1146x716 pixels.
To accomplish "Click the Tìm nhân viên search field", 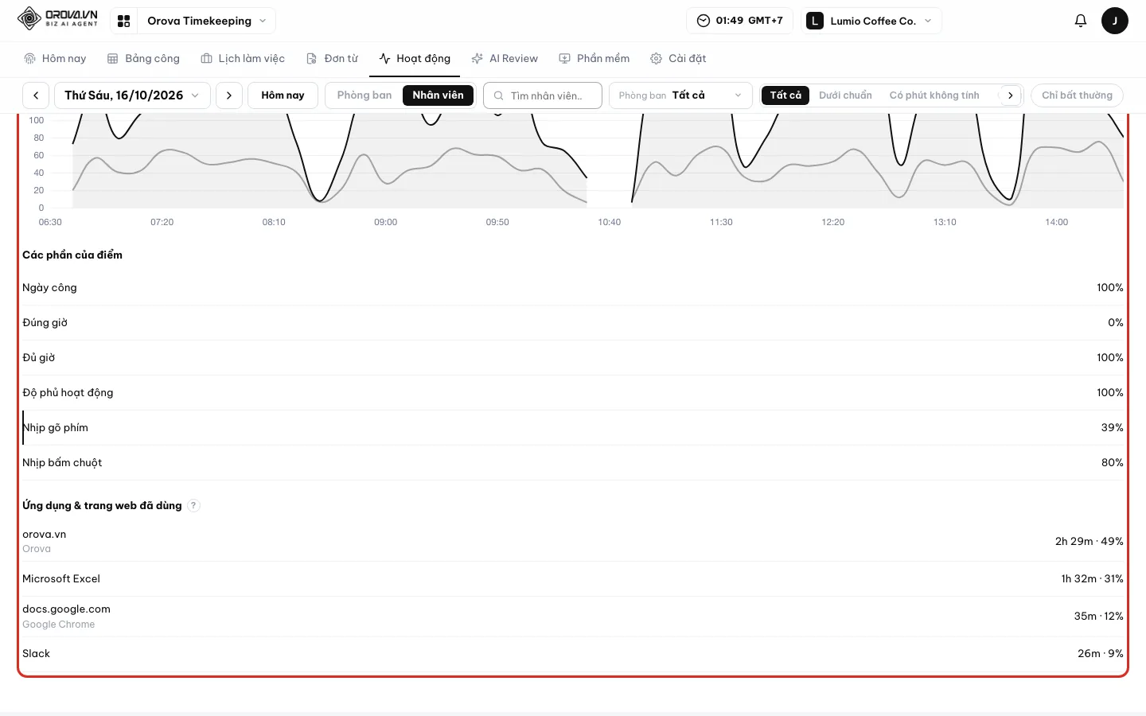I will (x=543, y=95).
